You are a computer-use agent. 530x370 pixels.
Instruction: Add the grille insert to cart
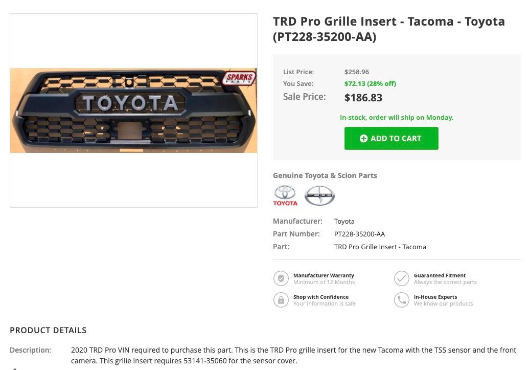pos(391,139)
